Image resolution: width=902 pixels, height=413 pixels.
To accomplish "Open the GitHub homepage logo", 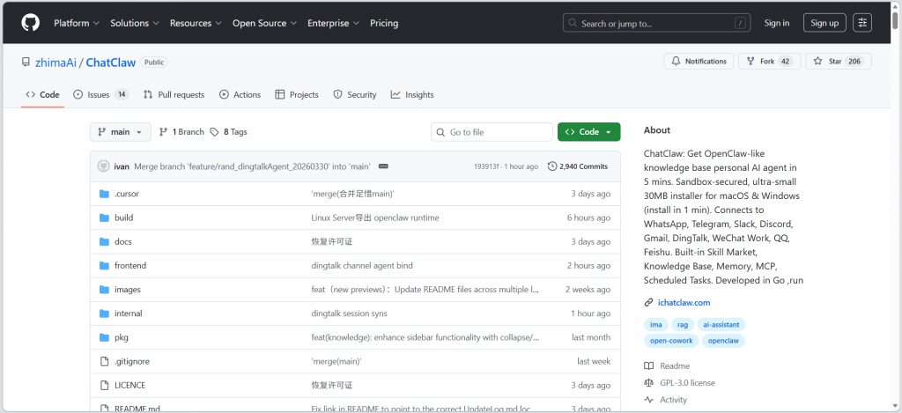I will pos(31,23).
